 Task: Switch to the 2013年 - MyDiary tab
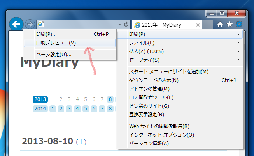coord(163,25)
